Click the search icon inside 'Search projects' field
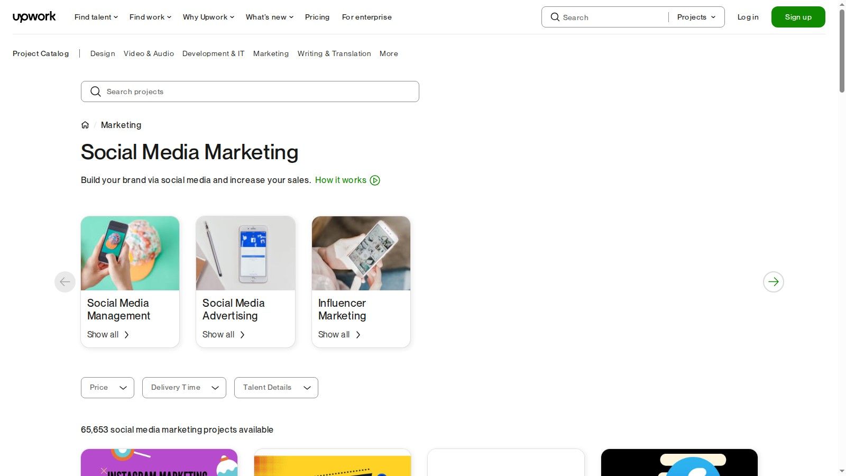846x476 pixels. (96, 91)
